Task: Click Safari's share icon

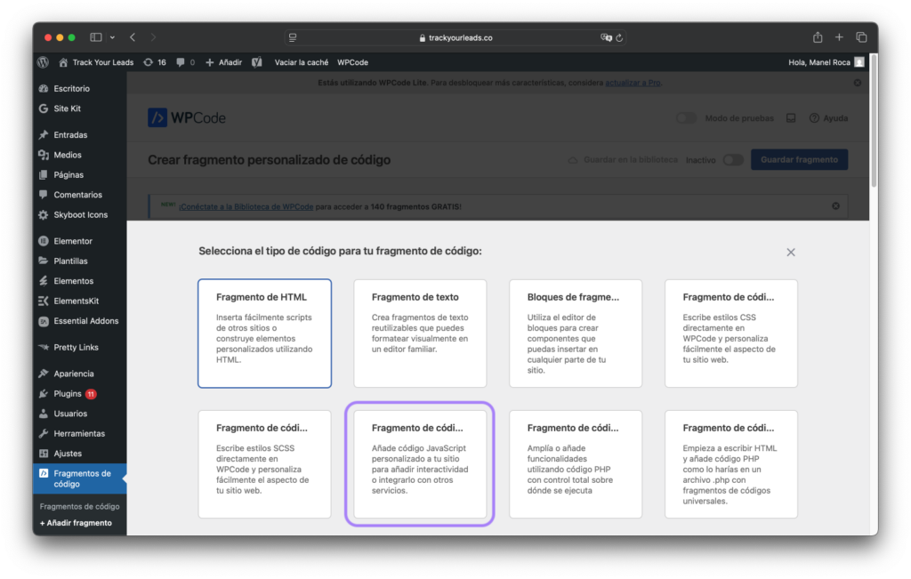Action: 818,37
